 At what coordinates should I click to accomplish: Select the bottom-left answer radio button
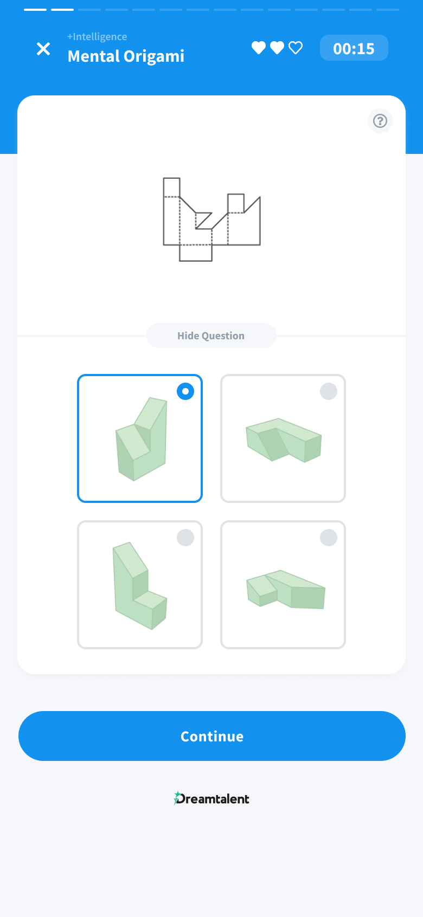[185, 538]
